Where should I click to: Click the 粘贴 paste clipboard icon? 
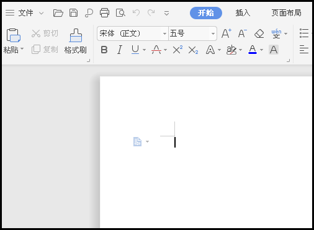tap(14, 35)
